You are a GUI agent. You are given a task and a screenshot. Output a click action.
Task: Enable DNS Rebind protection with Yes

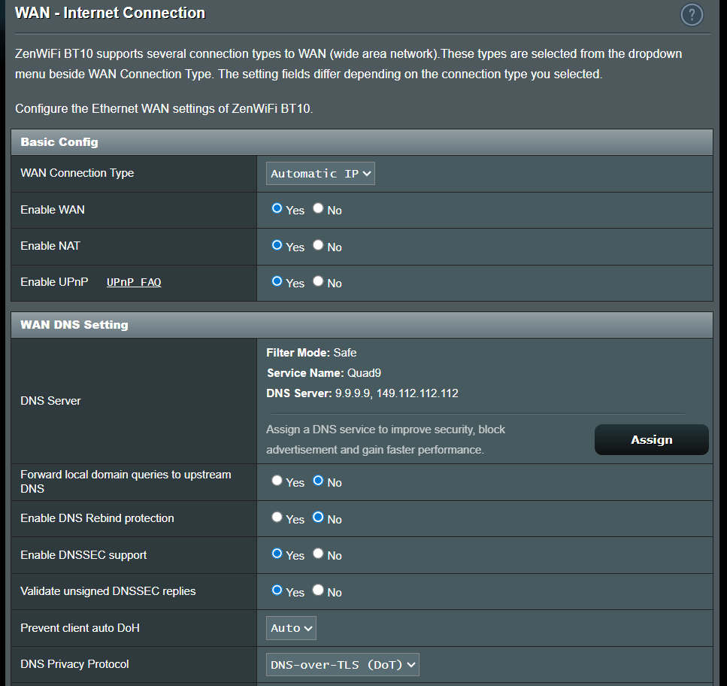click(x=277, y=518)
